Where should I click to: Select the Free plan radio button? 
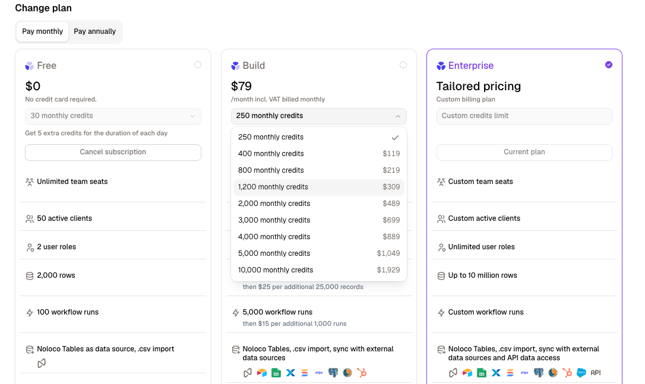(x=198, y=65)
